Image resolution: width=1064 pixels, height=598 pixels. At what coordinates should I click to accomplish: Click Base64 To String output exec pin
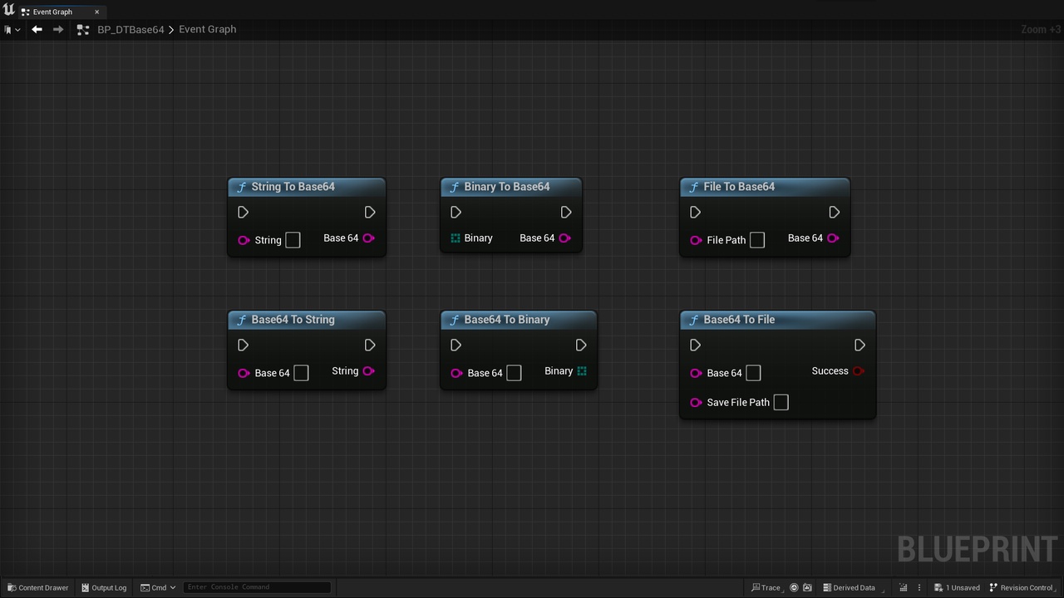pyautogui.click(x=370, y=346)
